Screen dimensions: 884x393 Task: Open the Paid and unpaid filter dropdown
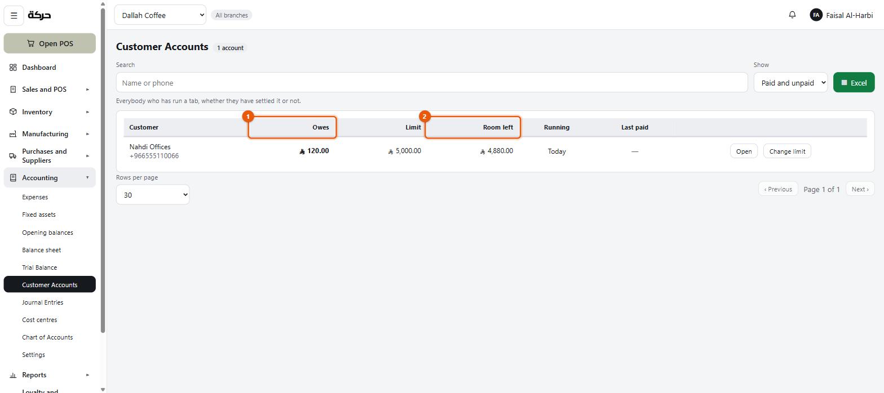(790, 83)
